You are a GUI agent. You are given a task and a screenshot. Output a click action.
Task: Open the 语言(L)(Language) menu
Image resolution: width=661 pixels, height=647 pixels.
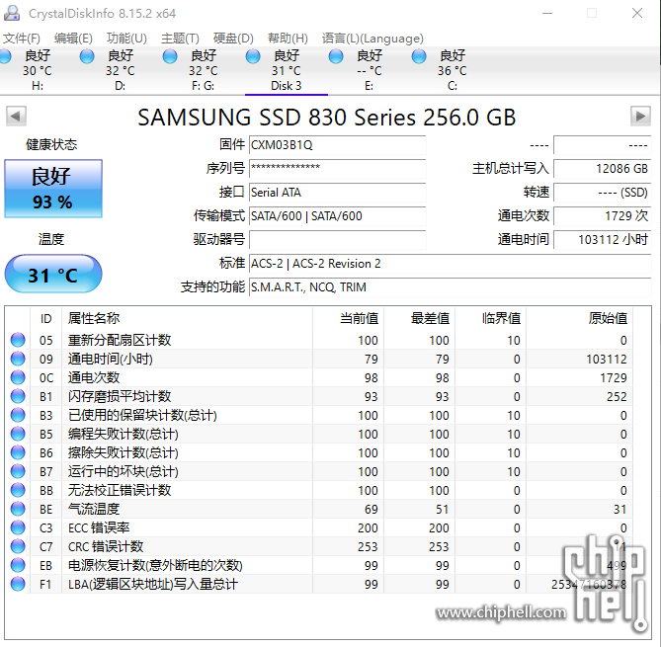click(x=372, y=39)
